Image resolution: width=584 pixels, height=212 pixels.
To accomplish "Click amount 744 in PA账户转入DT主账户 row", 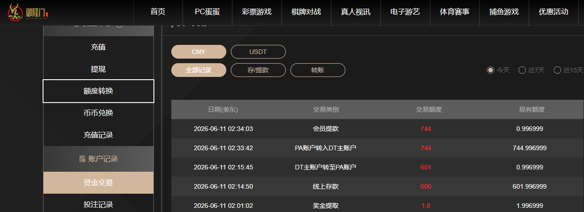I will click(426, 148).
